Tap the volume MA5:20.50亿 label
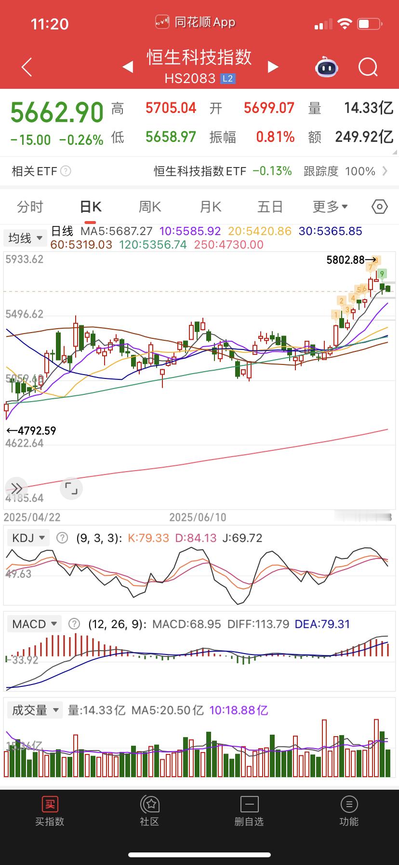This screenshot has height=865, width=399. (168, 710)
